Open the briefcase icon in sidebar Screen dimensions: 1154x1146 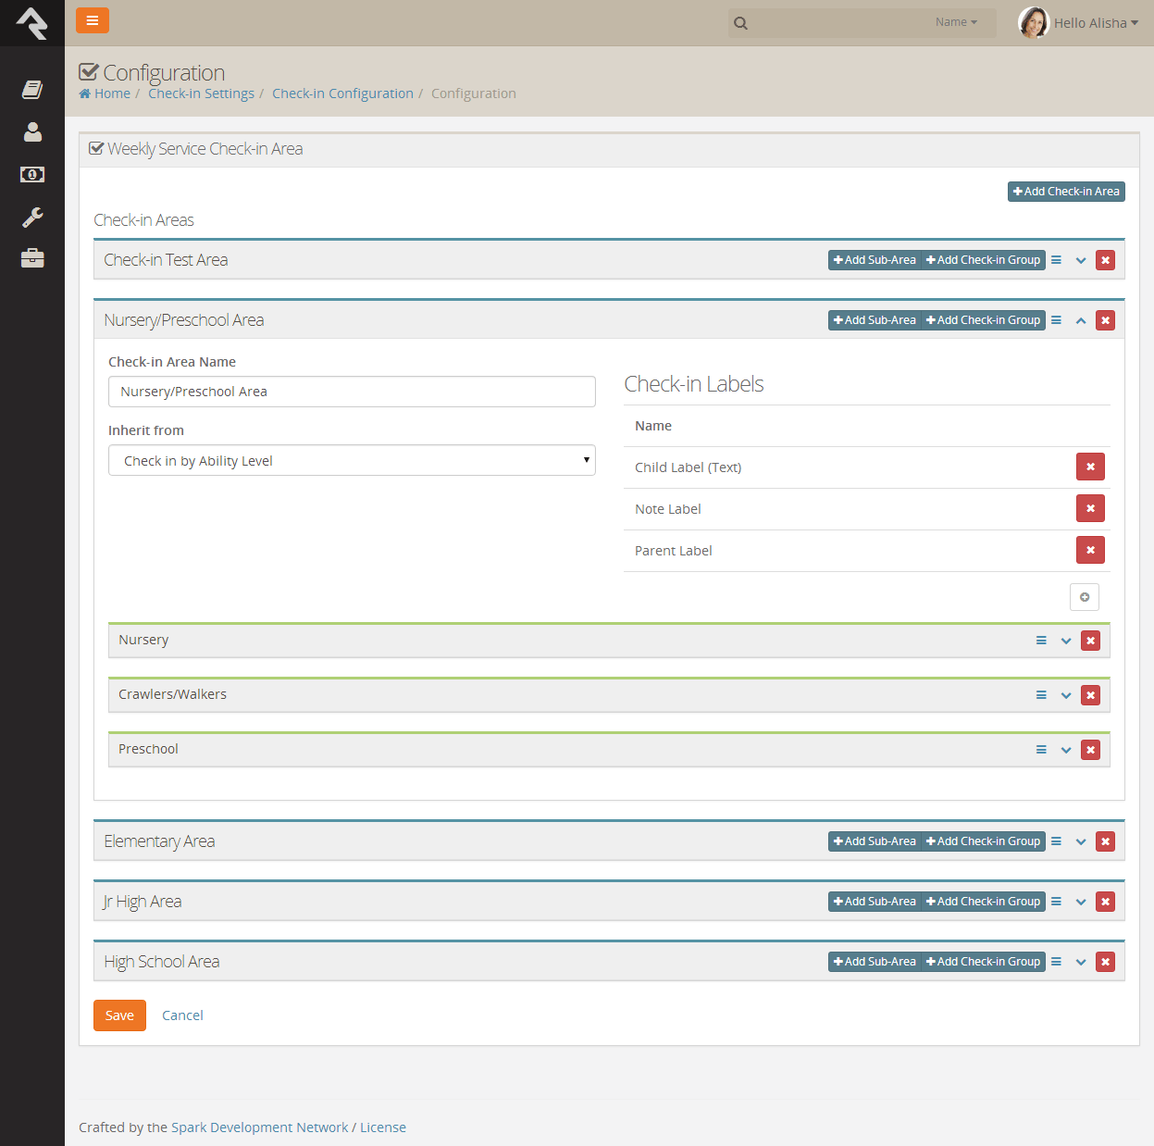pyautogui.click(x=32, y=258)
